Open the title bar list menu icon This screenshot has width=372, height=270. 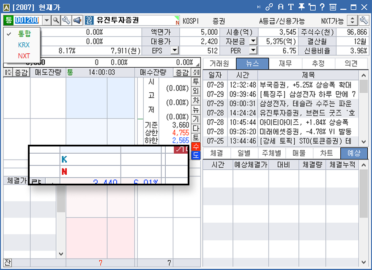(333, 7)
